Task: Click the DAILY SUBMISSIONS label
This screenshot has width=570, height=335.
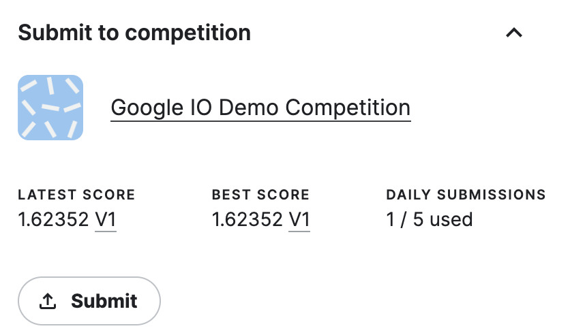Action: coord(466,195)
